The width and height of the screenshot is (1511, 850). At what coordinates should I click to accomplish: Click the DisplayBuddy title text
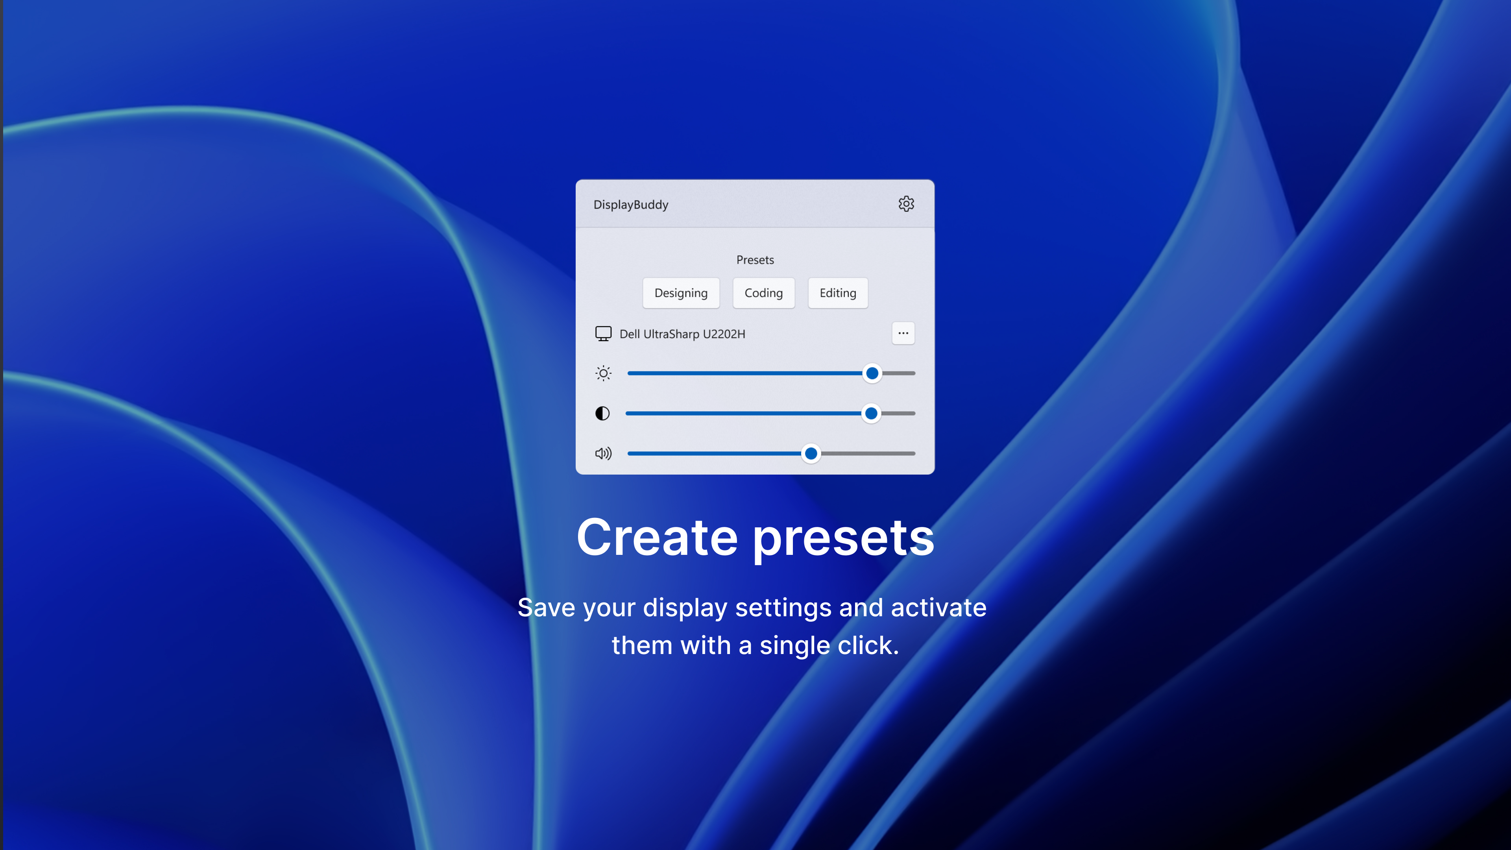coord(630,205)
